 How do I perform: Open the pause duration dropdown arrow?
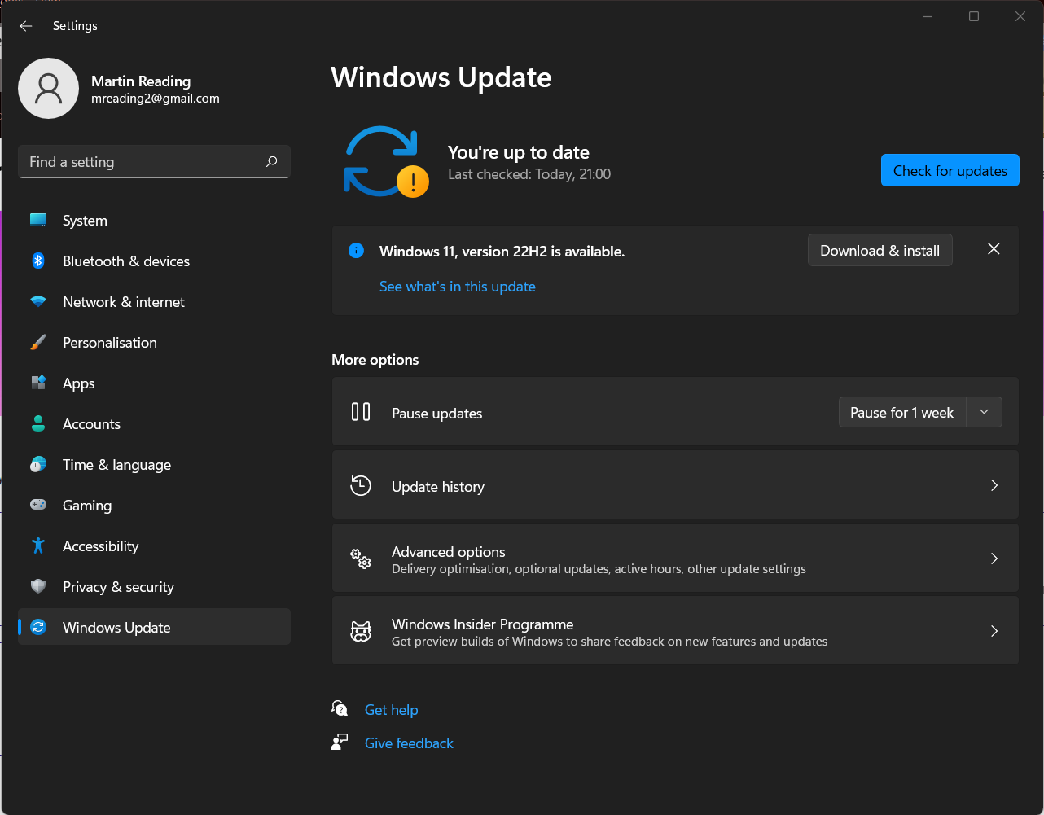[x=985, y=412]
